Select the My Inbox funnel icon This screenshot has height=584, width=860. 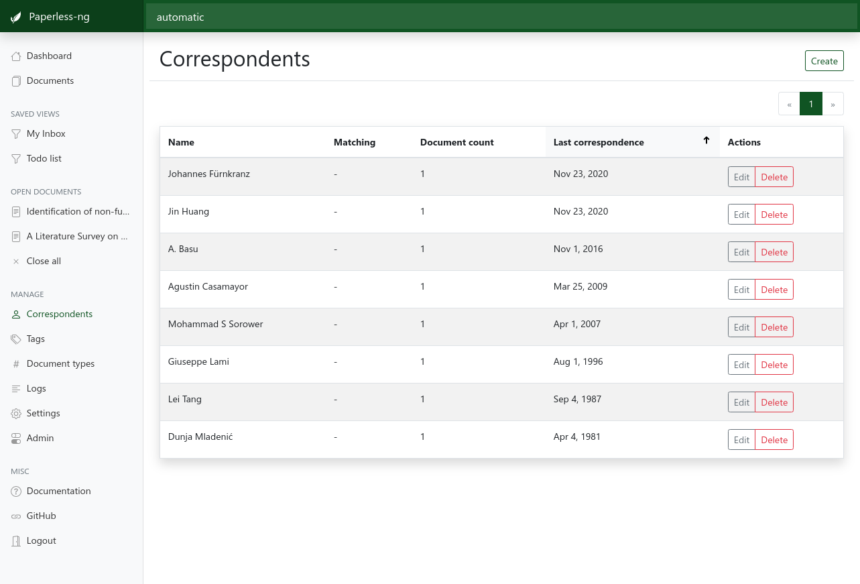(16, 134)
